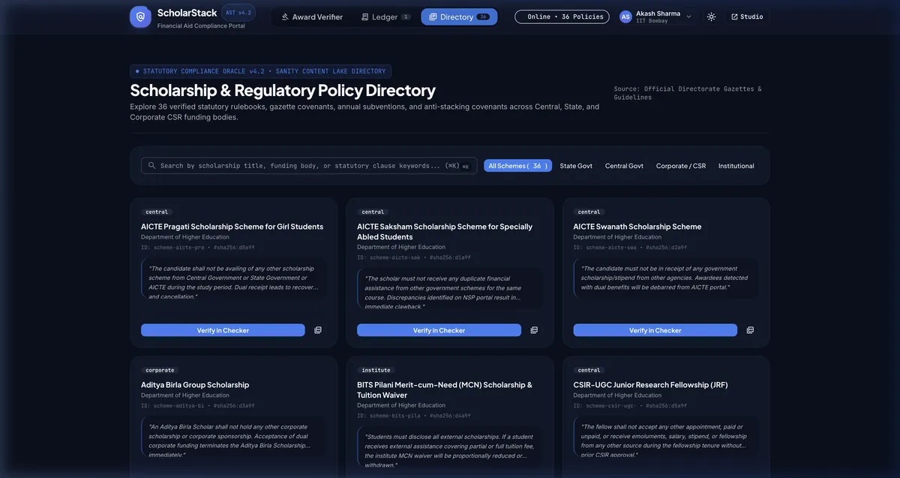900x478 pixels.
Task: Copy AICTE Swanath scheme details icon
Action: [750, 330]
